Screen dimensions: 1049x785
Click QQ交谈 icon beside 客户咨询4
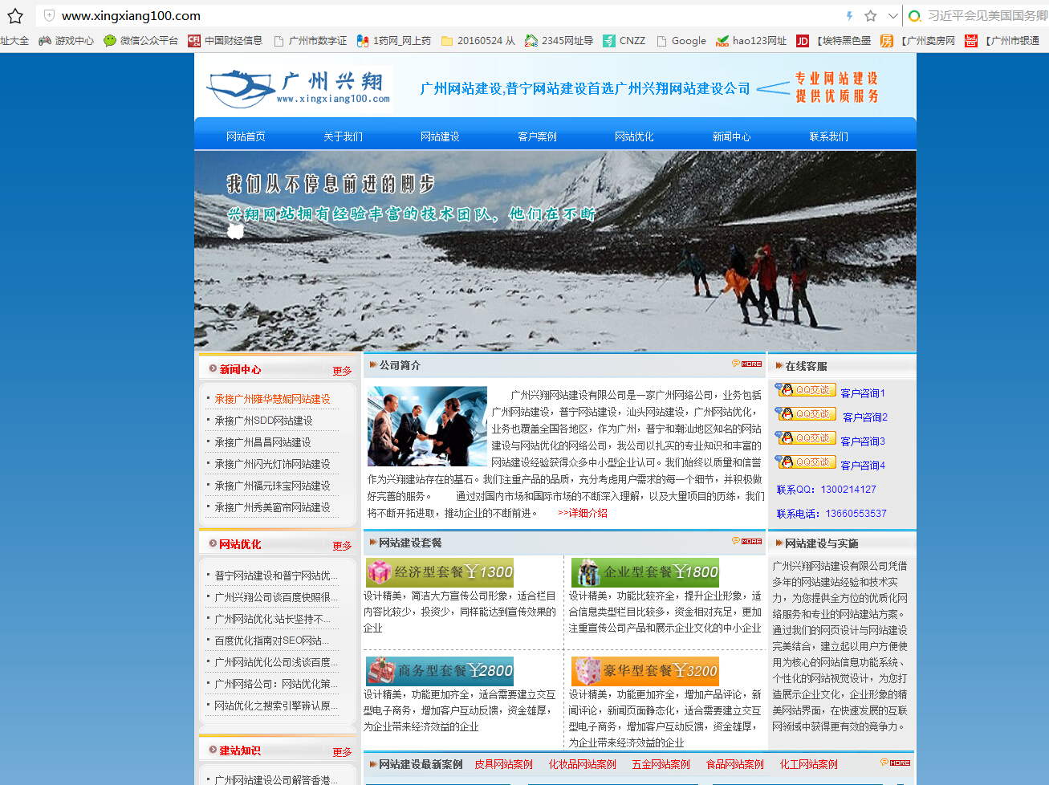point(806,462)
